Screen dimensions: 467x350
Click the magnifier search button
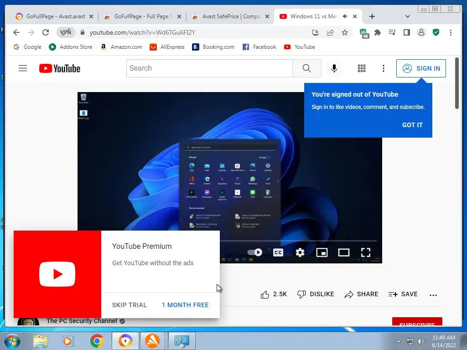point(307,68)
